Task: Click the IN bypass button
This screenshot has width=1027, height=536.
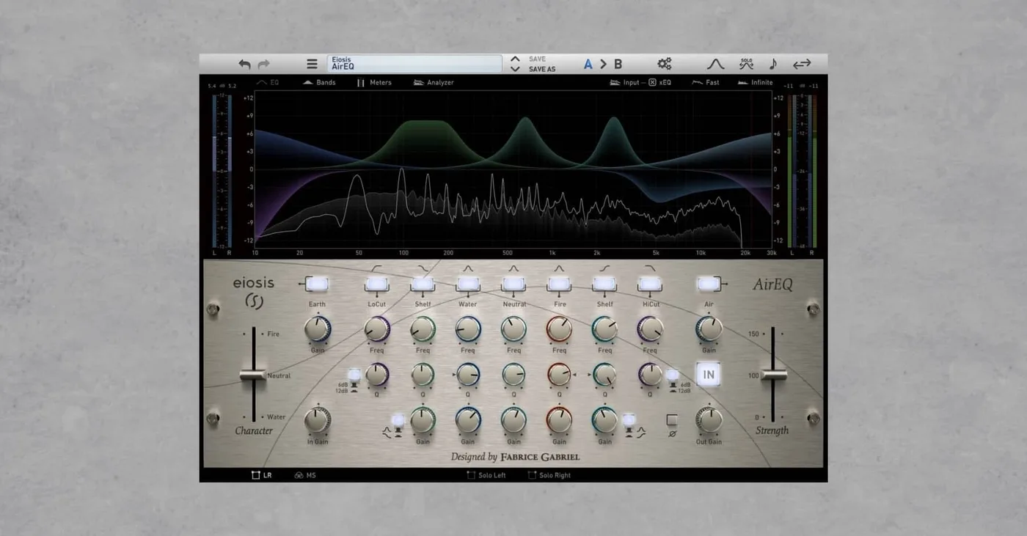Action: pyautogui.click(x=709, y=375)
